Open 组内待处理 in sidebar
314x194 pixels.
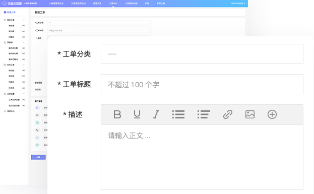[13, 53]
